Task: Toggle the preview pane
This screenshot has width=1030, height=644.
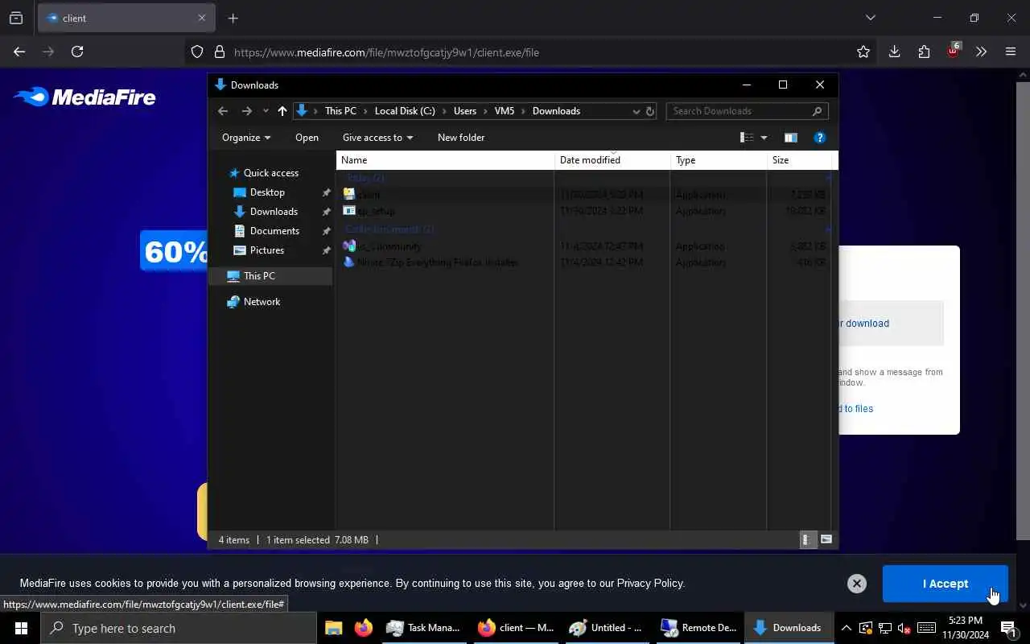Action: pos(791,138)
